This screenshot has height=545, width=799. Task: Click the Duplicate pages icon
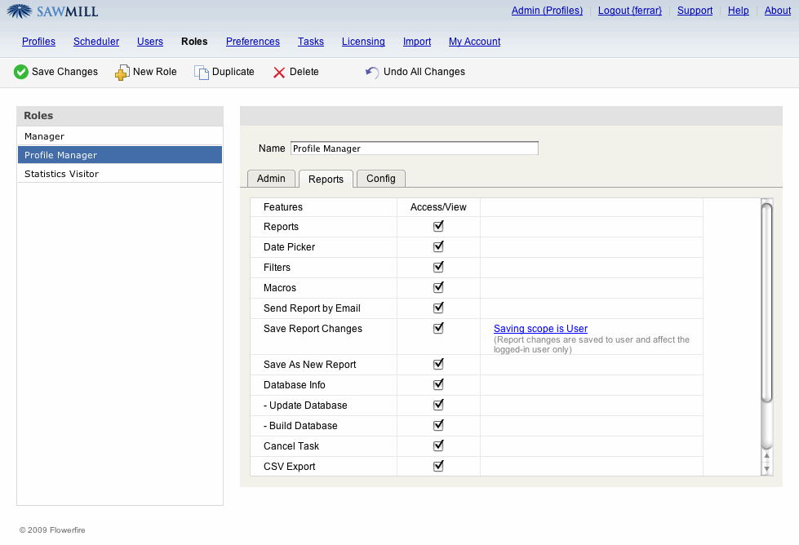click(x=201, y=73)
